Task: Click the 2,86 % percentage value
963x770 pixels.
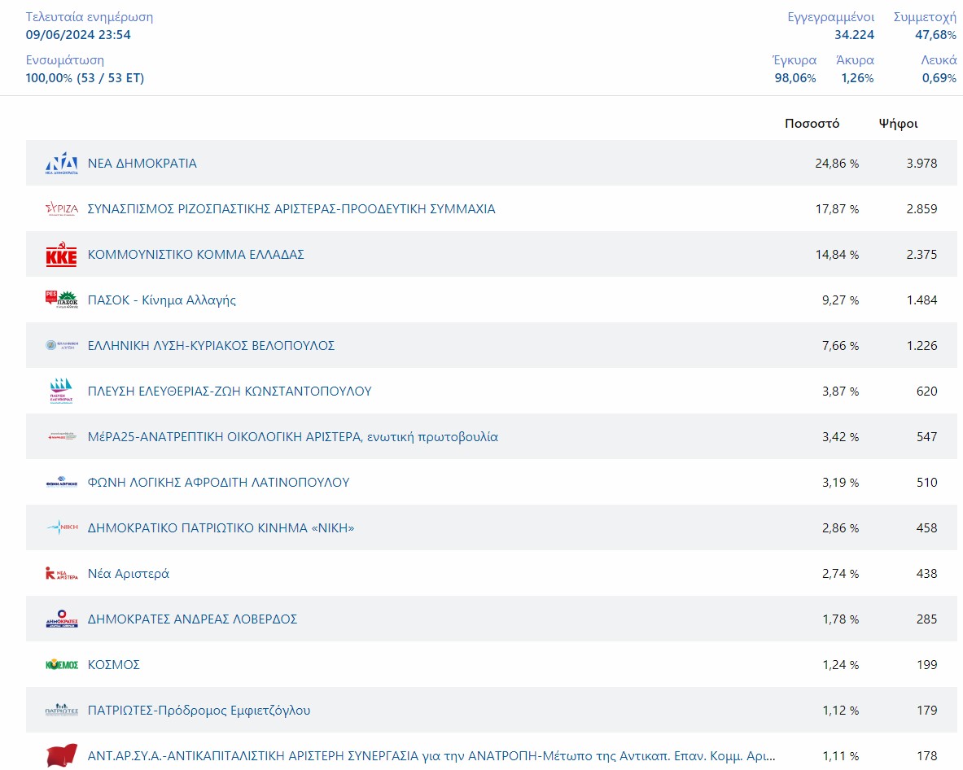Action: 841,528
